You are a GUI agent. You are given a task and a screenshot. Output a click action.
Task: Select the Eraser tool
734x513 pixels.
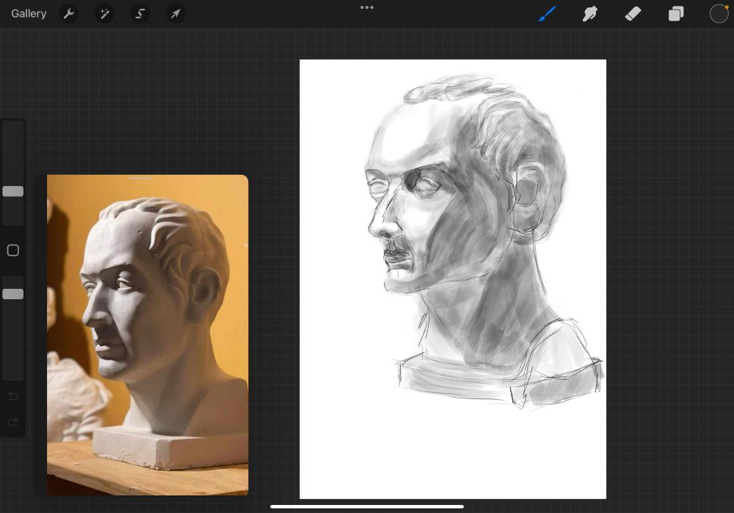pos(633,14)
